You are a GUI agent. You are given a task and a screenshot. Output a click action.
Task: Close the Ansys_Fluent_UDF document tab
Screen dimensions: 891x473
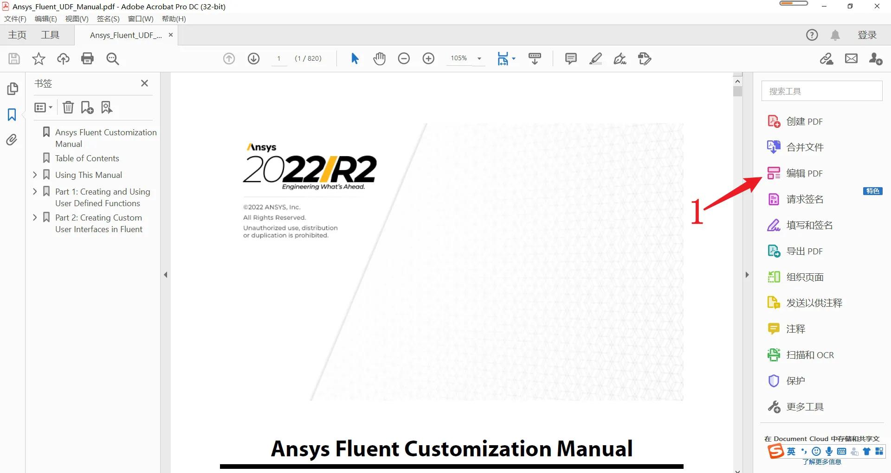(171, 35)
